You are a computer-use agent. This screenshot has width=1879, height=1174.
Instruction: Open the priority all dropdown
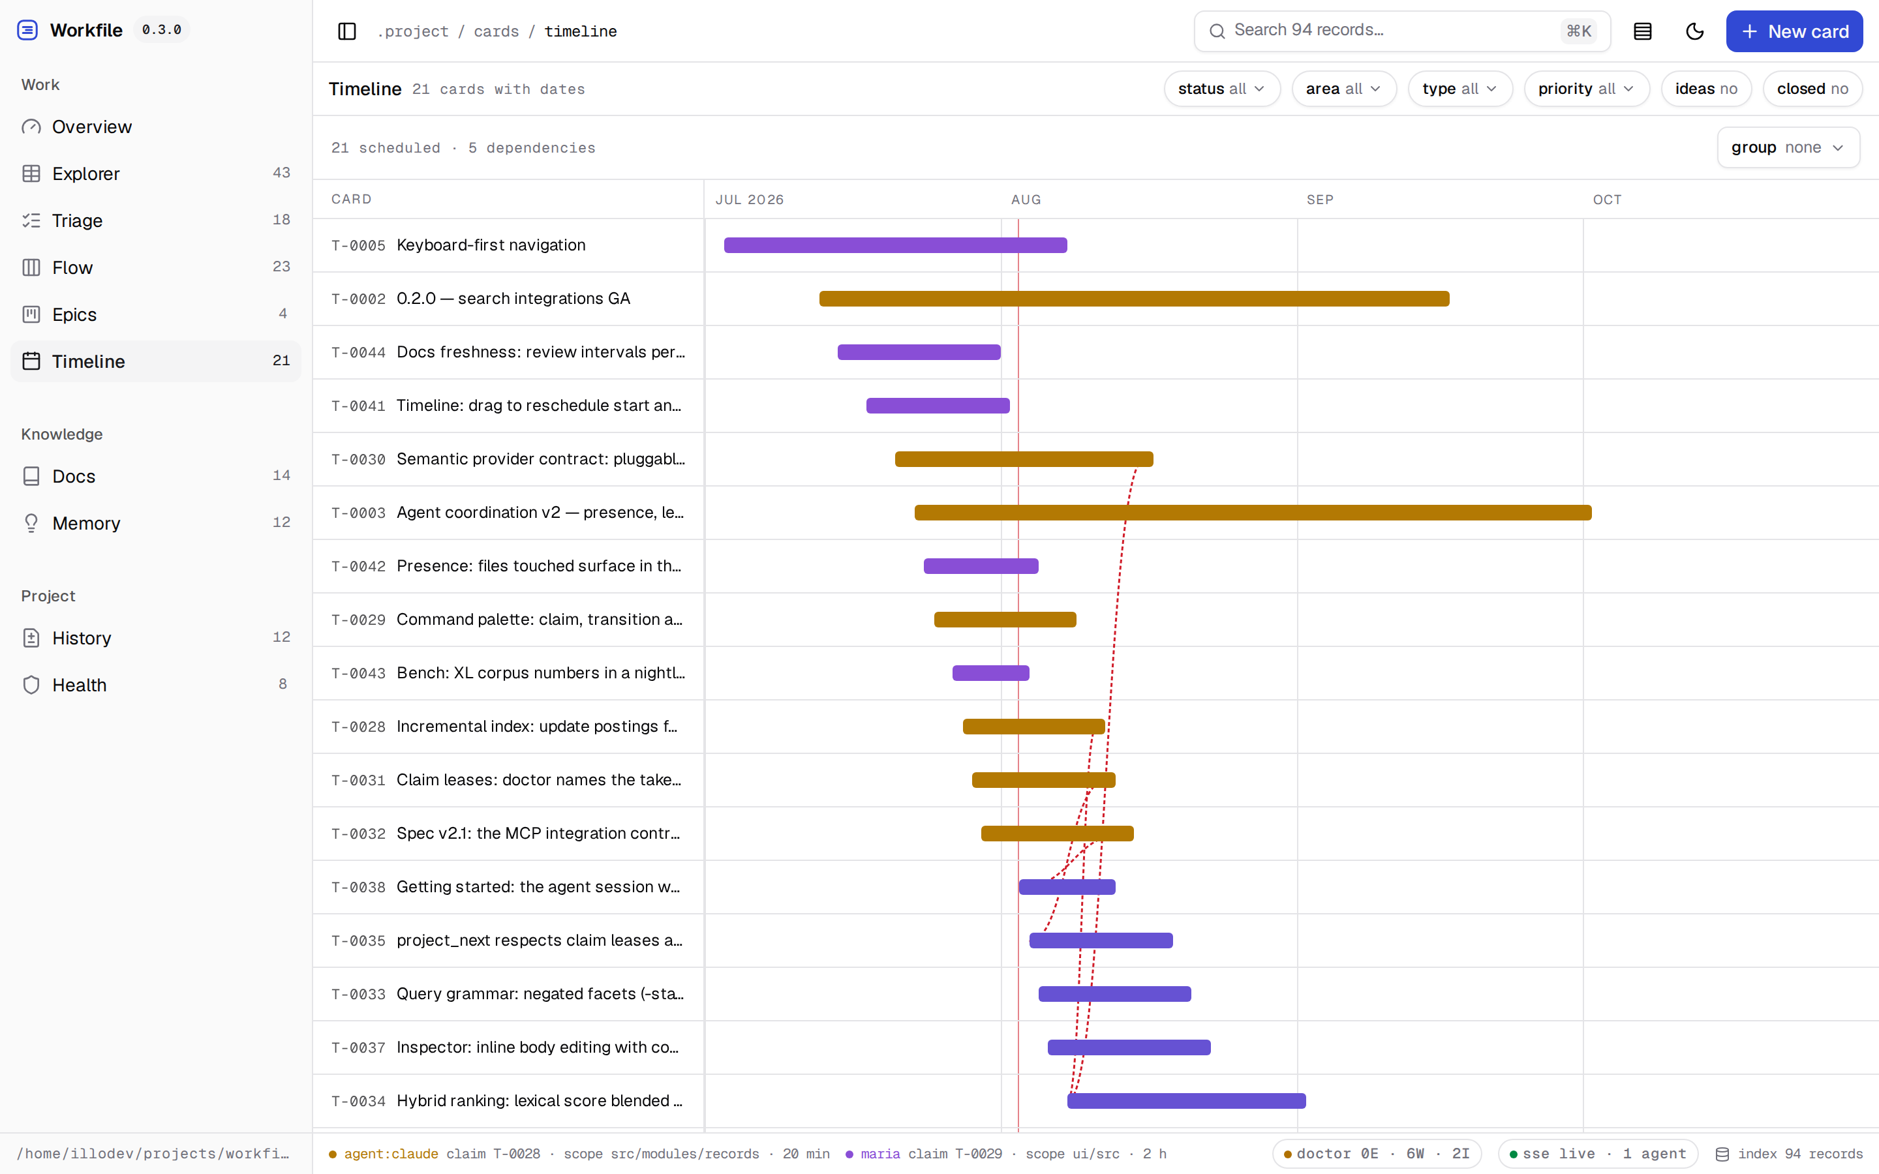pyautogui.click(x=1586, y=89)
